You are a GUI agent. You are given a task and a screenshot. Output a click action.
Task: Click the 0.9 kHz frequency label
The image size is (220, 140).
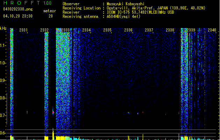[x=3, y=80]
